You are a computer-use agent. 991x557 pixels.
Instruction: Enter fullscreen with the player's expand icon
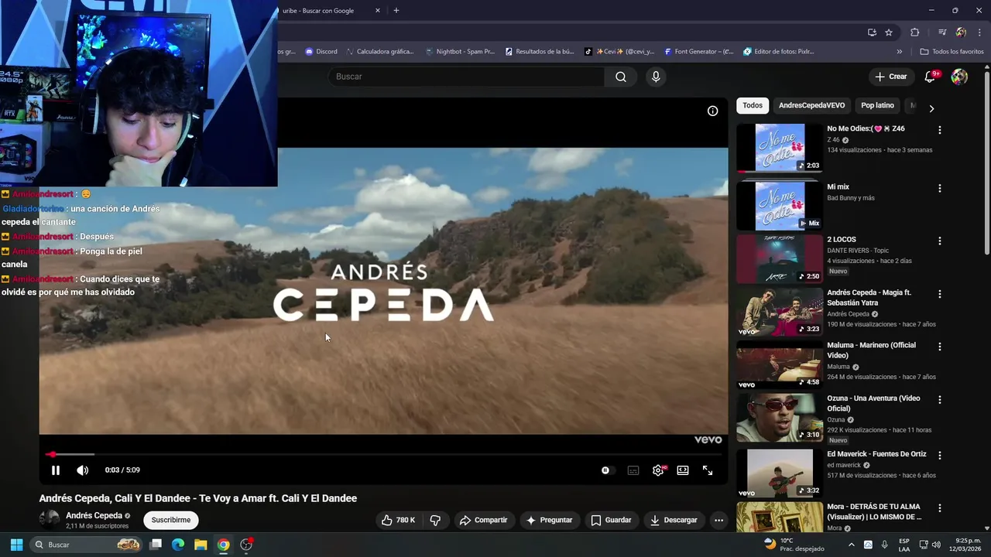pyautogui.click(x=708, y=470)
